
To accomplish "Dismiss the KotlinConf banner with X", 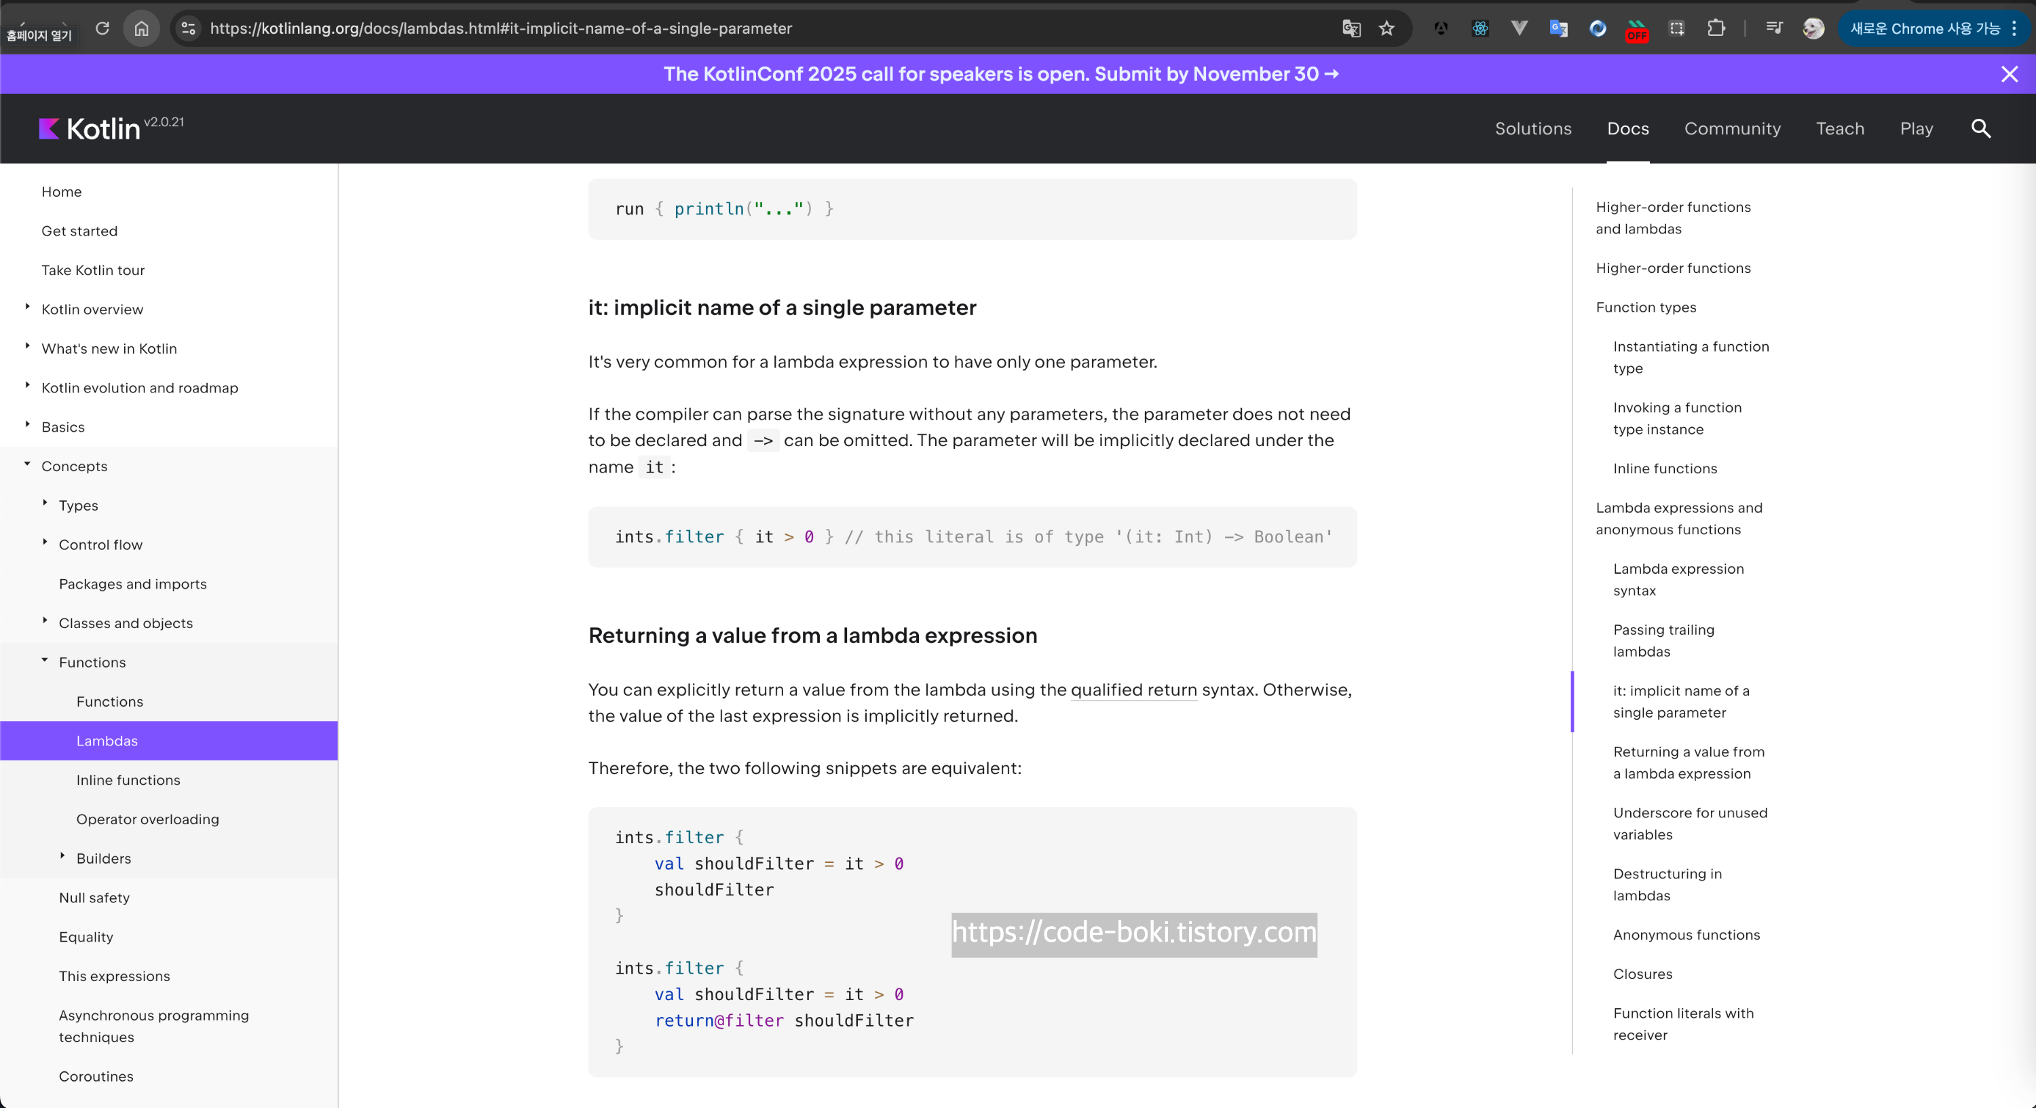I will 2008,74.
